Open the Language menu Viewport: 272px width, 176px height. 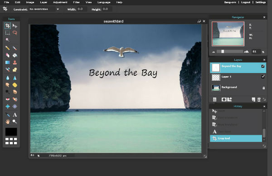(104, 2)
